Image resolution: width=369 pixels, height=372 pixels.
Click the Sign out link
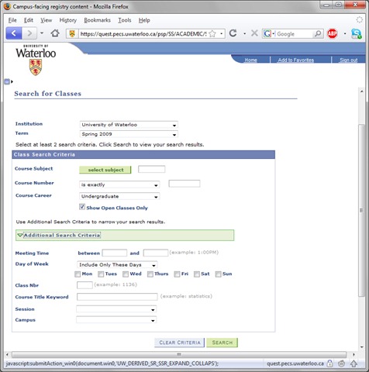(x=348, y=60)
